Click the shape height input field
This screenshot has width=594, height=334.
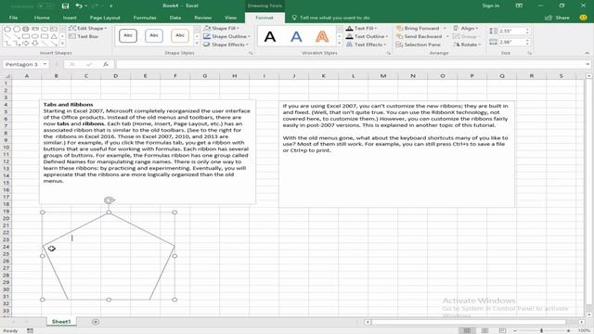511,31
